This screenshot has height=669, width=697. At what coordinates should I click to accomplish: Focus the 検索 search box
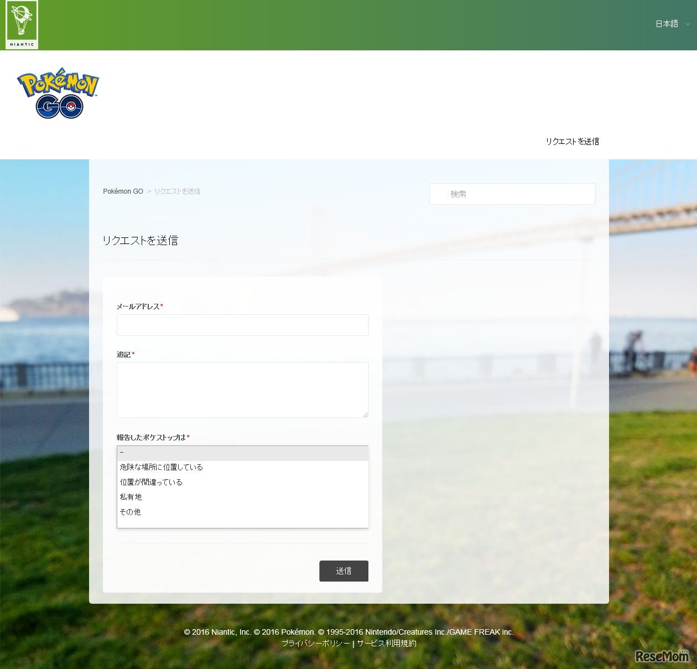click(x=512, y=194)
